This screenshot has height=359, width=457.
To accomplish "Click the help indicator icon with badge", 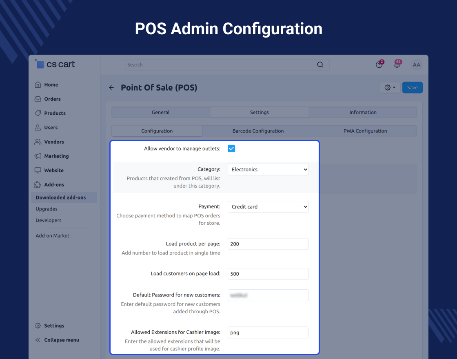I will pos(379,64).
